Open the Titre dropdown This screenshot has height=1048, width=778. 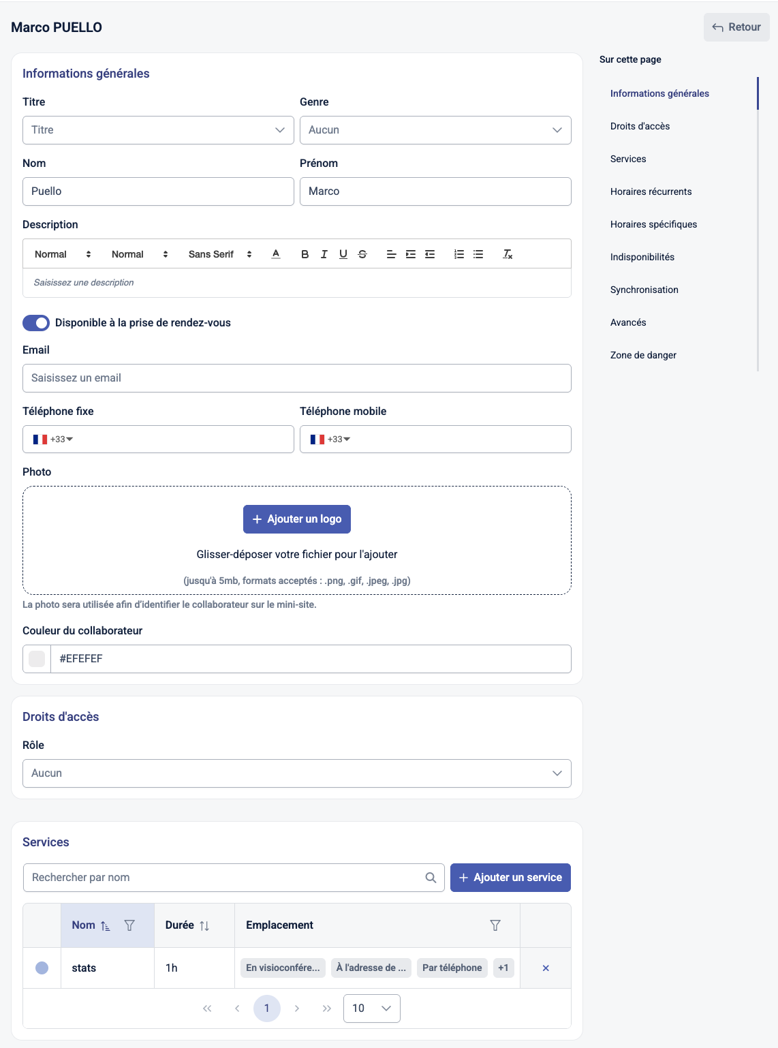point(158,130)
